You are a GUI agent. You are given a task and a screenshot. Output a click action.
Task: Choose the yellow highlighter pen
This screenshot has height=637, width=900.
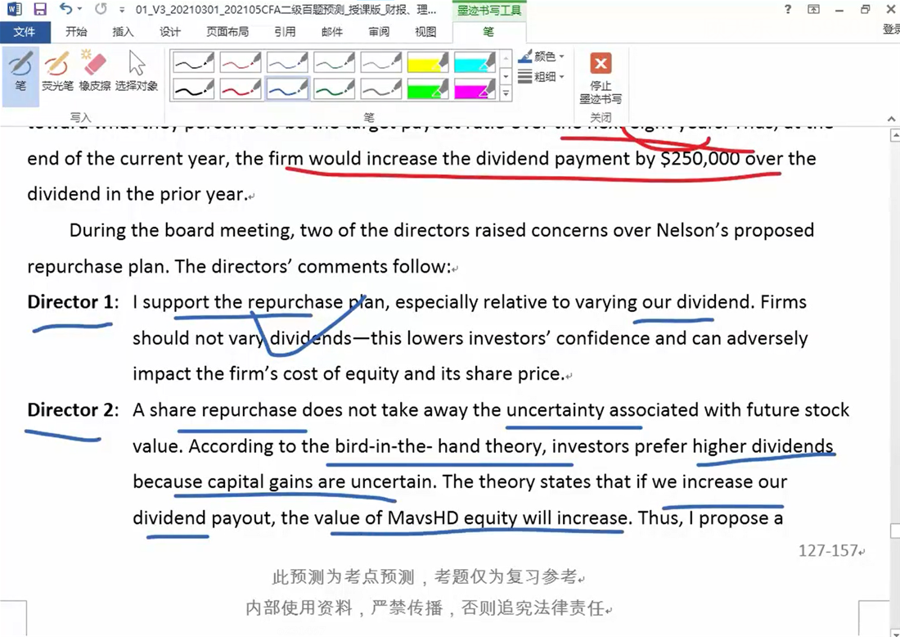pos(428,61)
